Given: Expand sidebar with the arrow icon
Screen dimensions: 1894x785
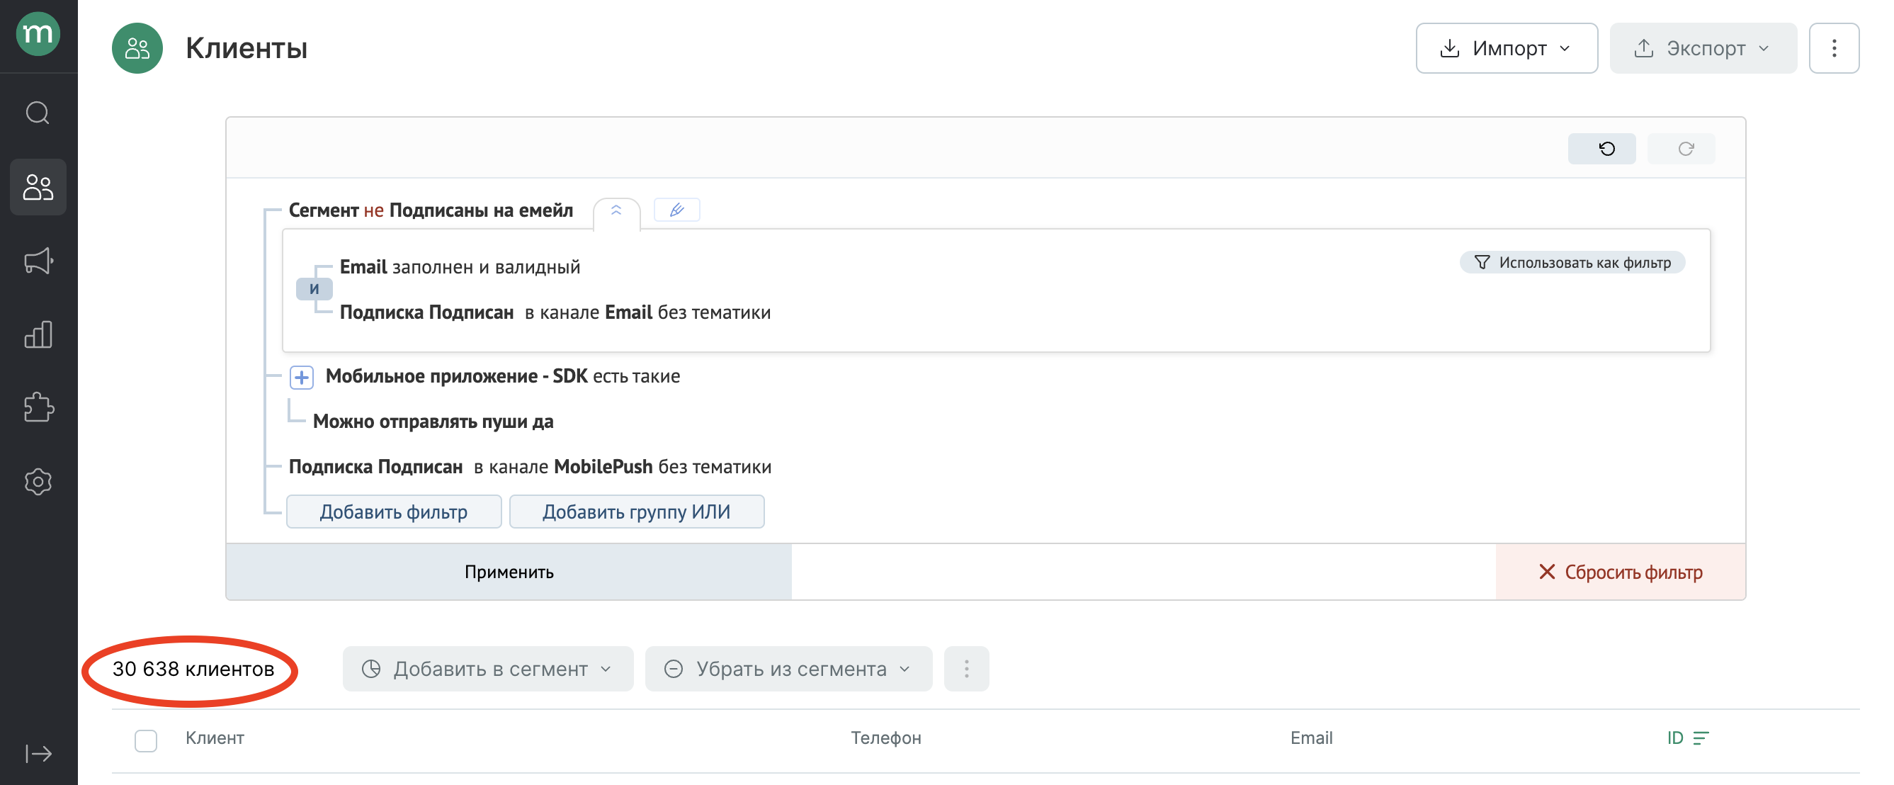Looking at the screenshot, I should (x=38, y=753).
